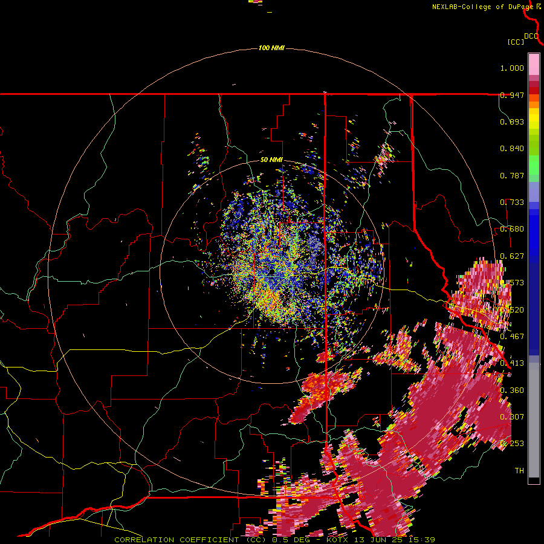The image size is (544, 544).
Task: Select the 0.360 scale value
Action: click(x=512, y=390)
